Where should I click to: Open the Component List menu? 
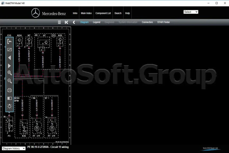click(x=103, y=13)
